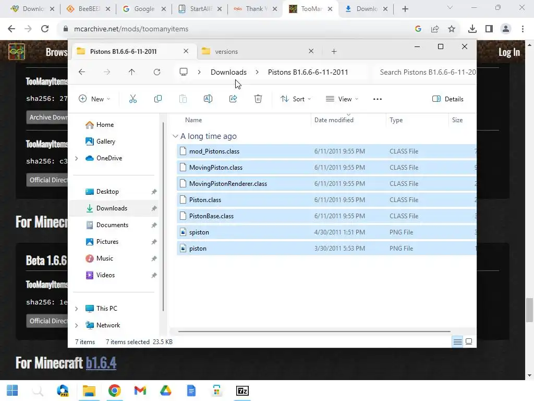Expand Network tree node
Viewport: 534px width, 401px height.
tap(77, 325)
